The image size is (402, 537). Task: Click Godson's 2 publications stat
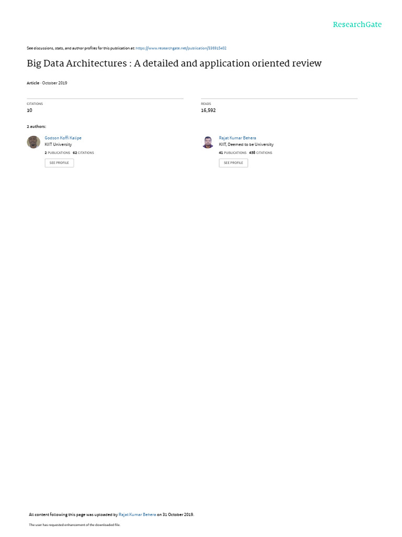click(x=58, y=153)
